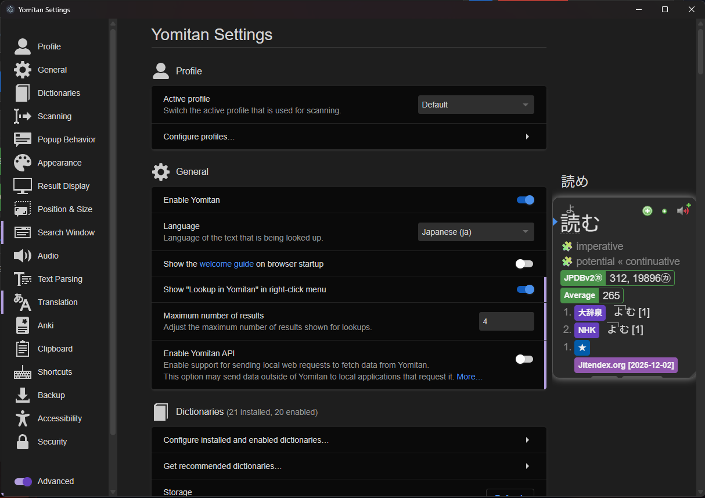Go to Popup Behavior settings label
705x498 pixels.
(67, 139)
